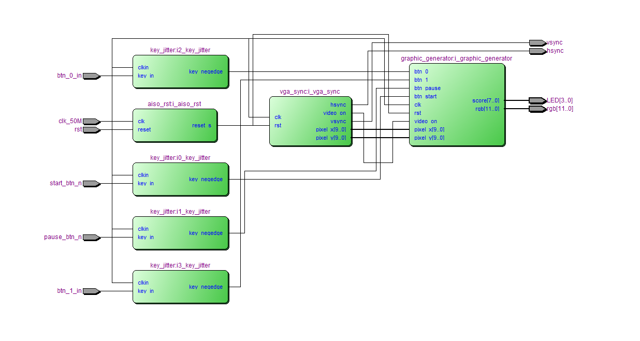
Task: Select key_negedge port of i3_key_jitter block
Action: point(206,287)
